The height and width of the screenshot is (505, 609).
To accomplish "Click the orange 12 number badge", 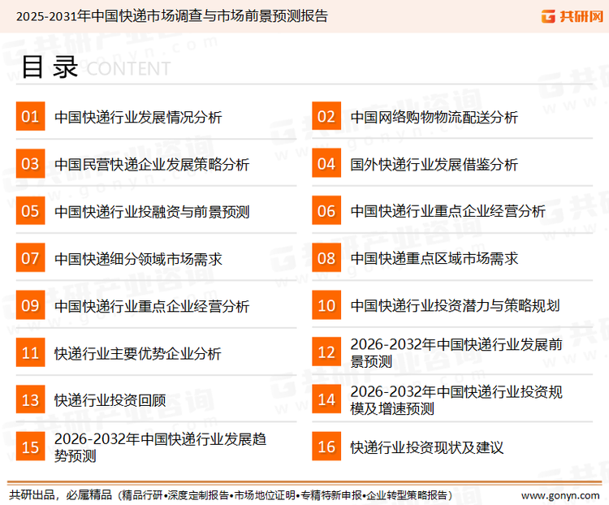I will [326, 352].
